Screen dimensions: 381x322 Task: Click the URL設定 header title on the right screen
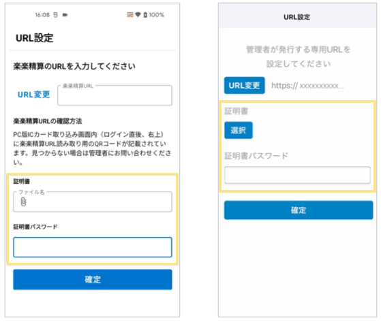click(x=297, y=17)
